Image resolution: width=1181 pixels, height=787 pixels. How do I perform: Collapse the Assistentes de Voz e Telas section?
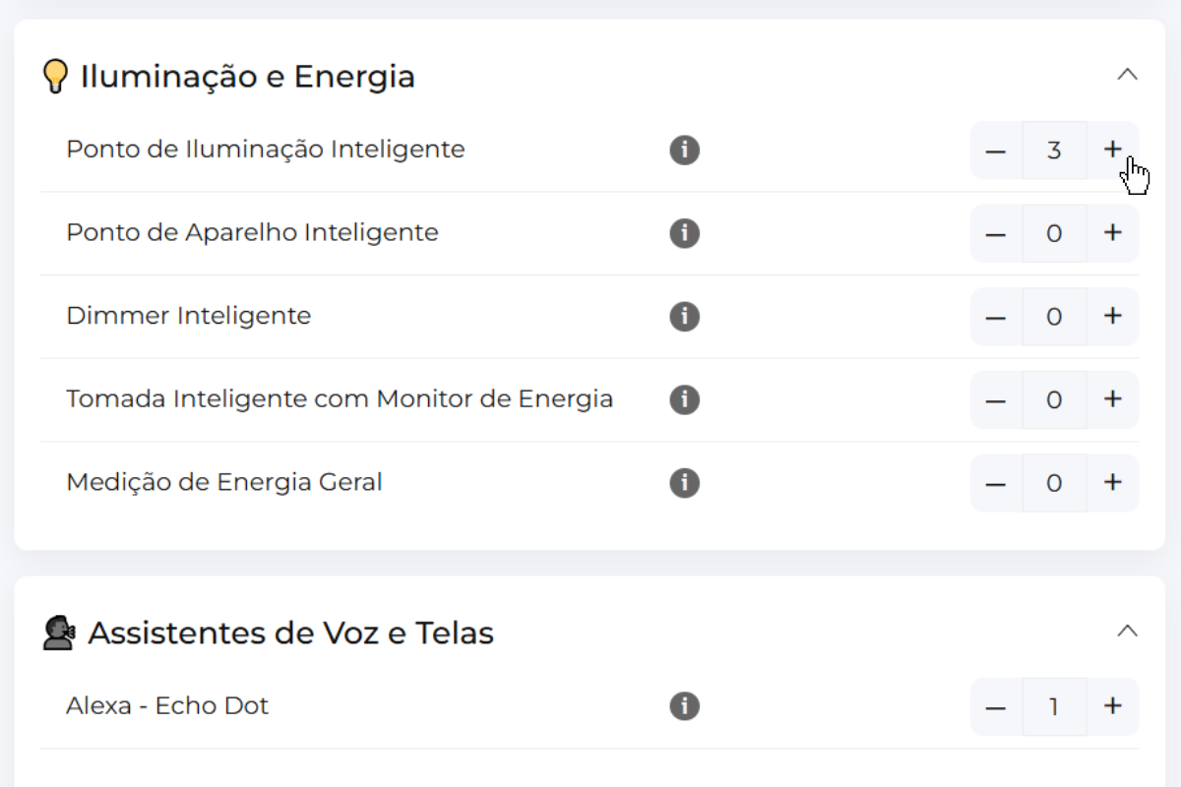coord(1128,631)
